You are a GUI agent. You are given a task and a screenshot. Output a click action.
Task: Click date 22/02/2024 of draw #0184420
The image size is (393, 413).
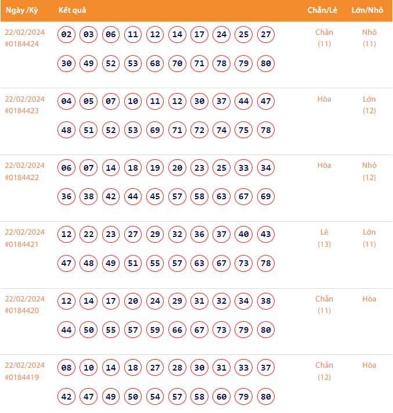click(x=24, y=299)
